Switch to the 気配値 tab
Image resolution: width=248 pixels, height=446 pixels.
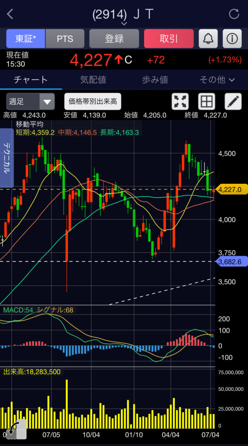(93, 80)
